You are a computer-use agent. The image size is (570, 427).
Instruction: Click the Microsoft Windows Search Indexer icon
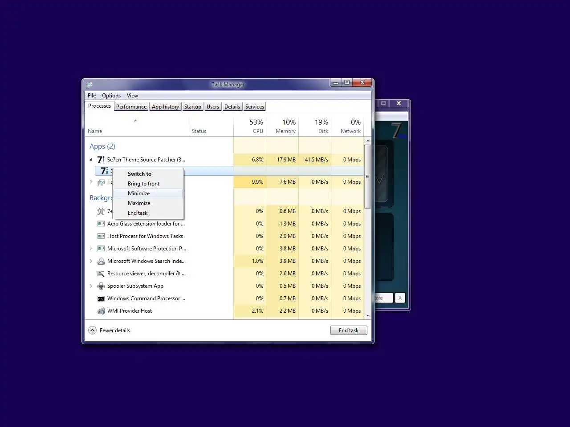(101, 261)
